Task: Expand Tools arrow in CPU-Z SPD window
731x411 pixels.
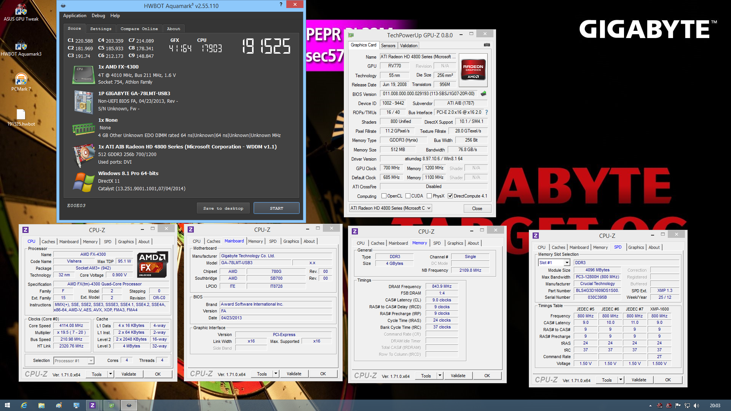Action: coord(621,380)
